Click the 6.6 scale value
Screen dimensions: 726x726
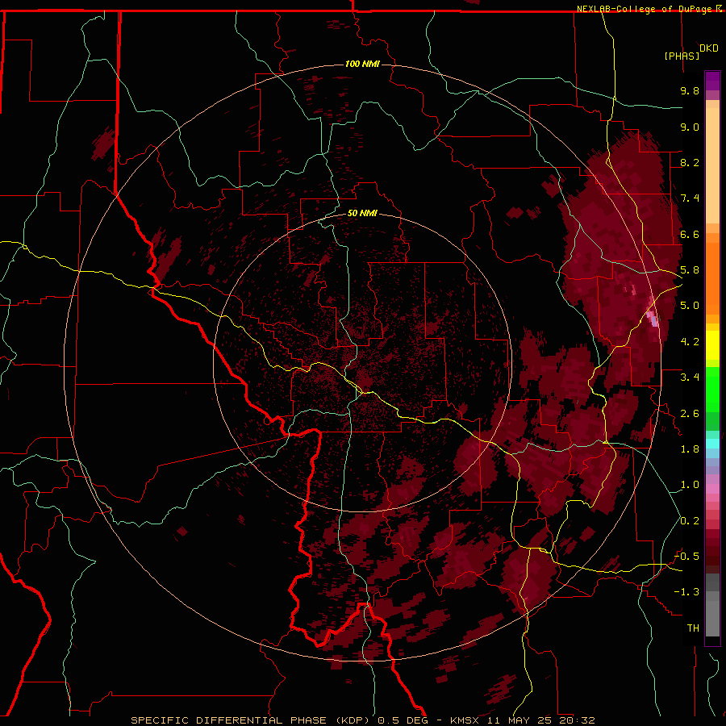[x=690, y=234]
